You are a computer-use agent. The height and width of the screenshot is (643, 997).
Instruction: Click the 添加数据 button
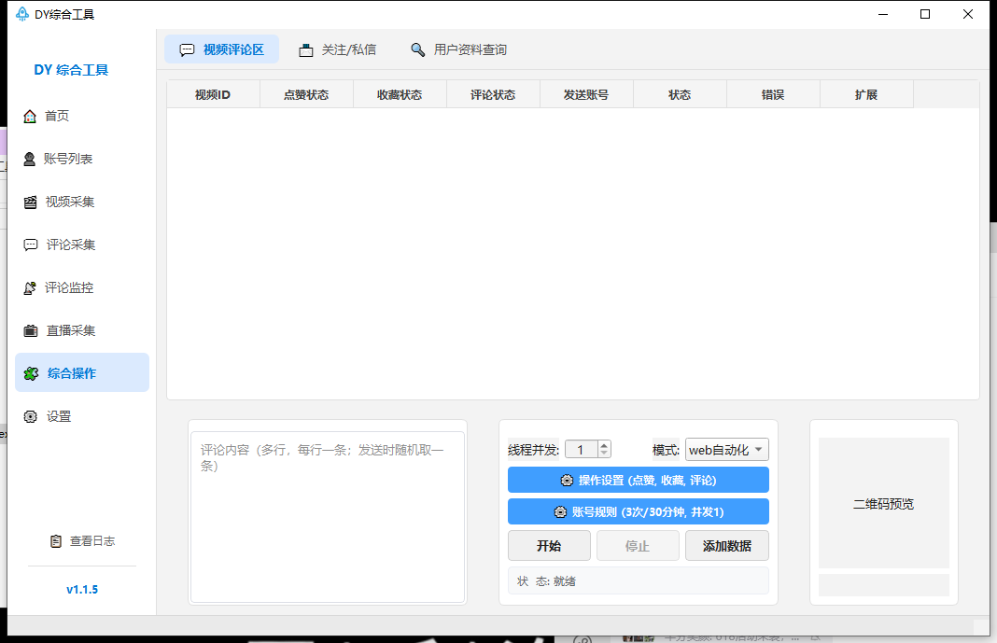[x=727, y=546]
